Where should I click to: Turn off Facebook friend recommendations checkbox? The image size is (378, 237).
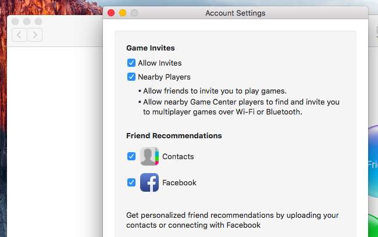[x=131, y=182]
